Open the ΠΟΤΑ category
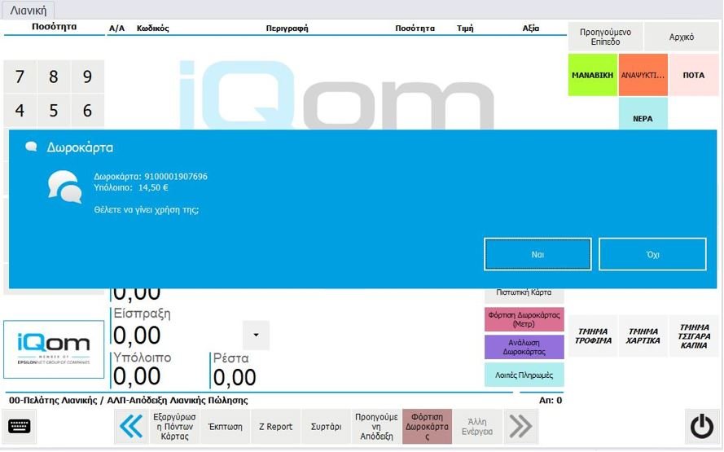The height and width of the screenshot is (452, 724). click(x=693, y=75)
